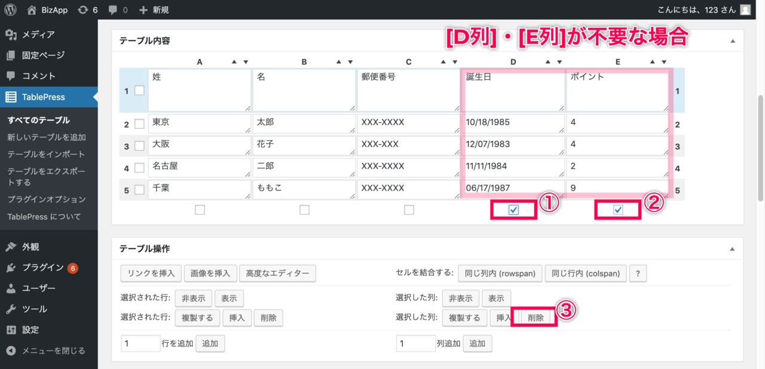
Task: Click the WordPress logo icon
Action: (10, 10)
